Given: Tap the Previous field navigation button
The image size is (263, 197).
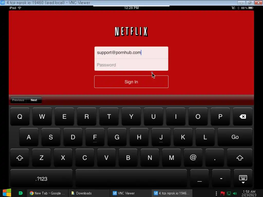Looking at the screenshot, I should coord(18,100).
